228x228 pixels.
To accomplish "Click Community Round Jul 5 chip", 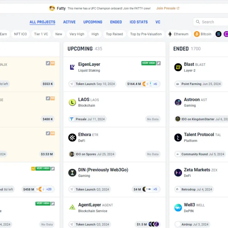I will (200, 154).
